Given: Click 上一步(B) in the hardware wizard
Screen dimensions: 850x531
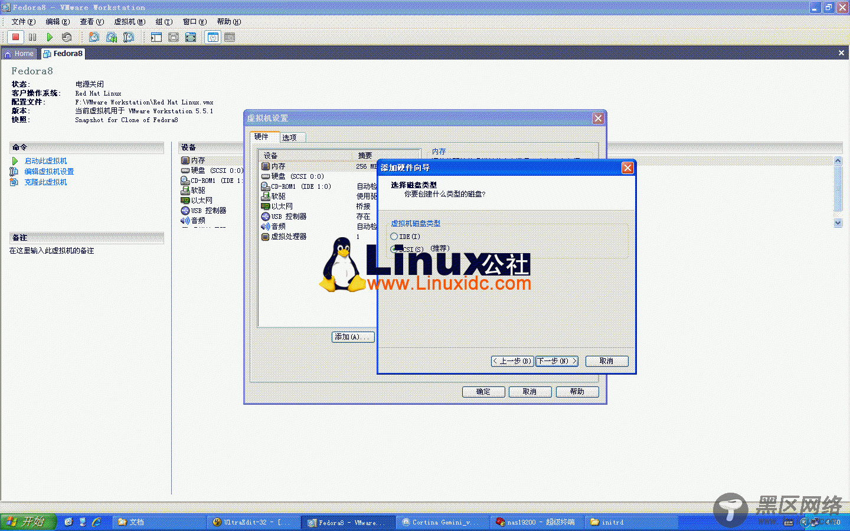Looking at the screenshot, I should [x=513, y=361].
